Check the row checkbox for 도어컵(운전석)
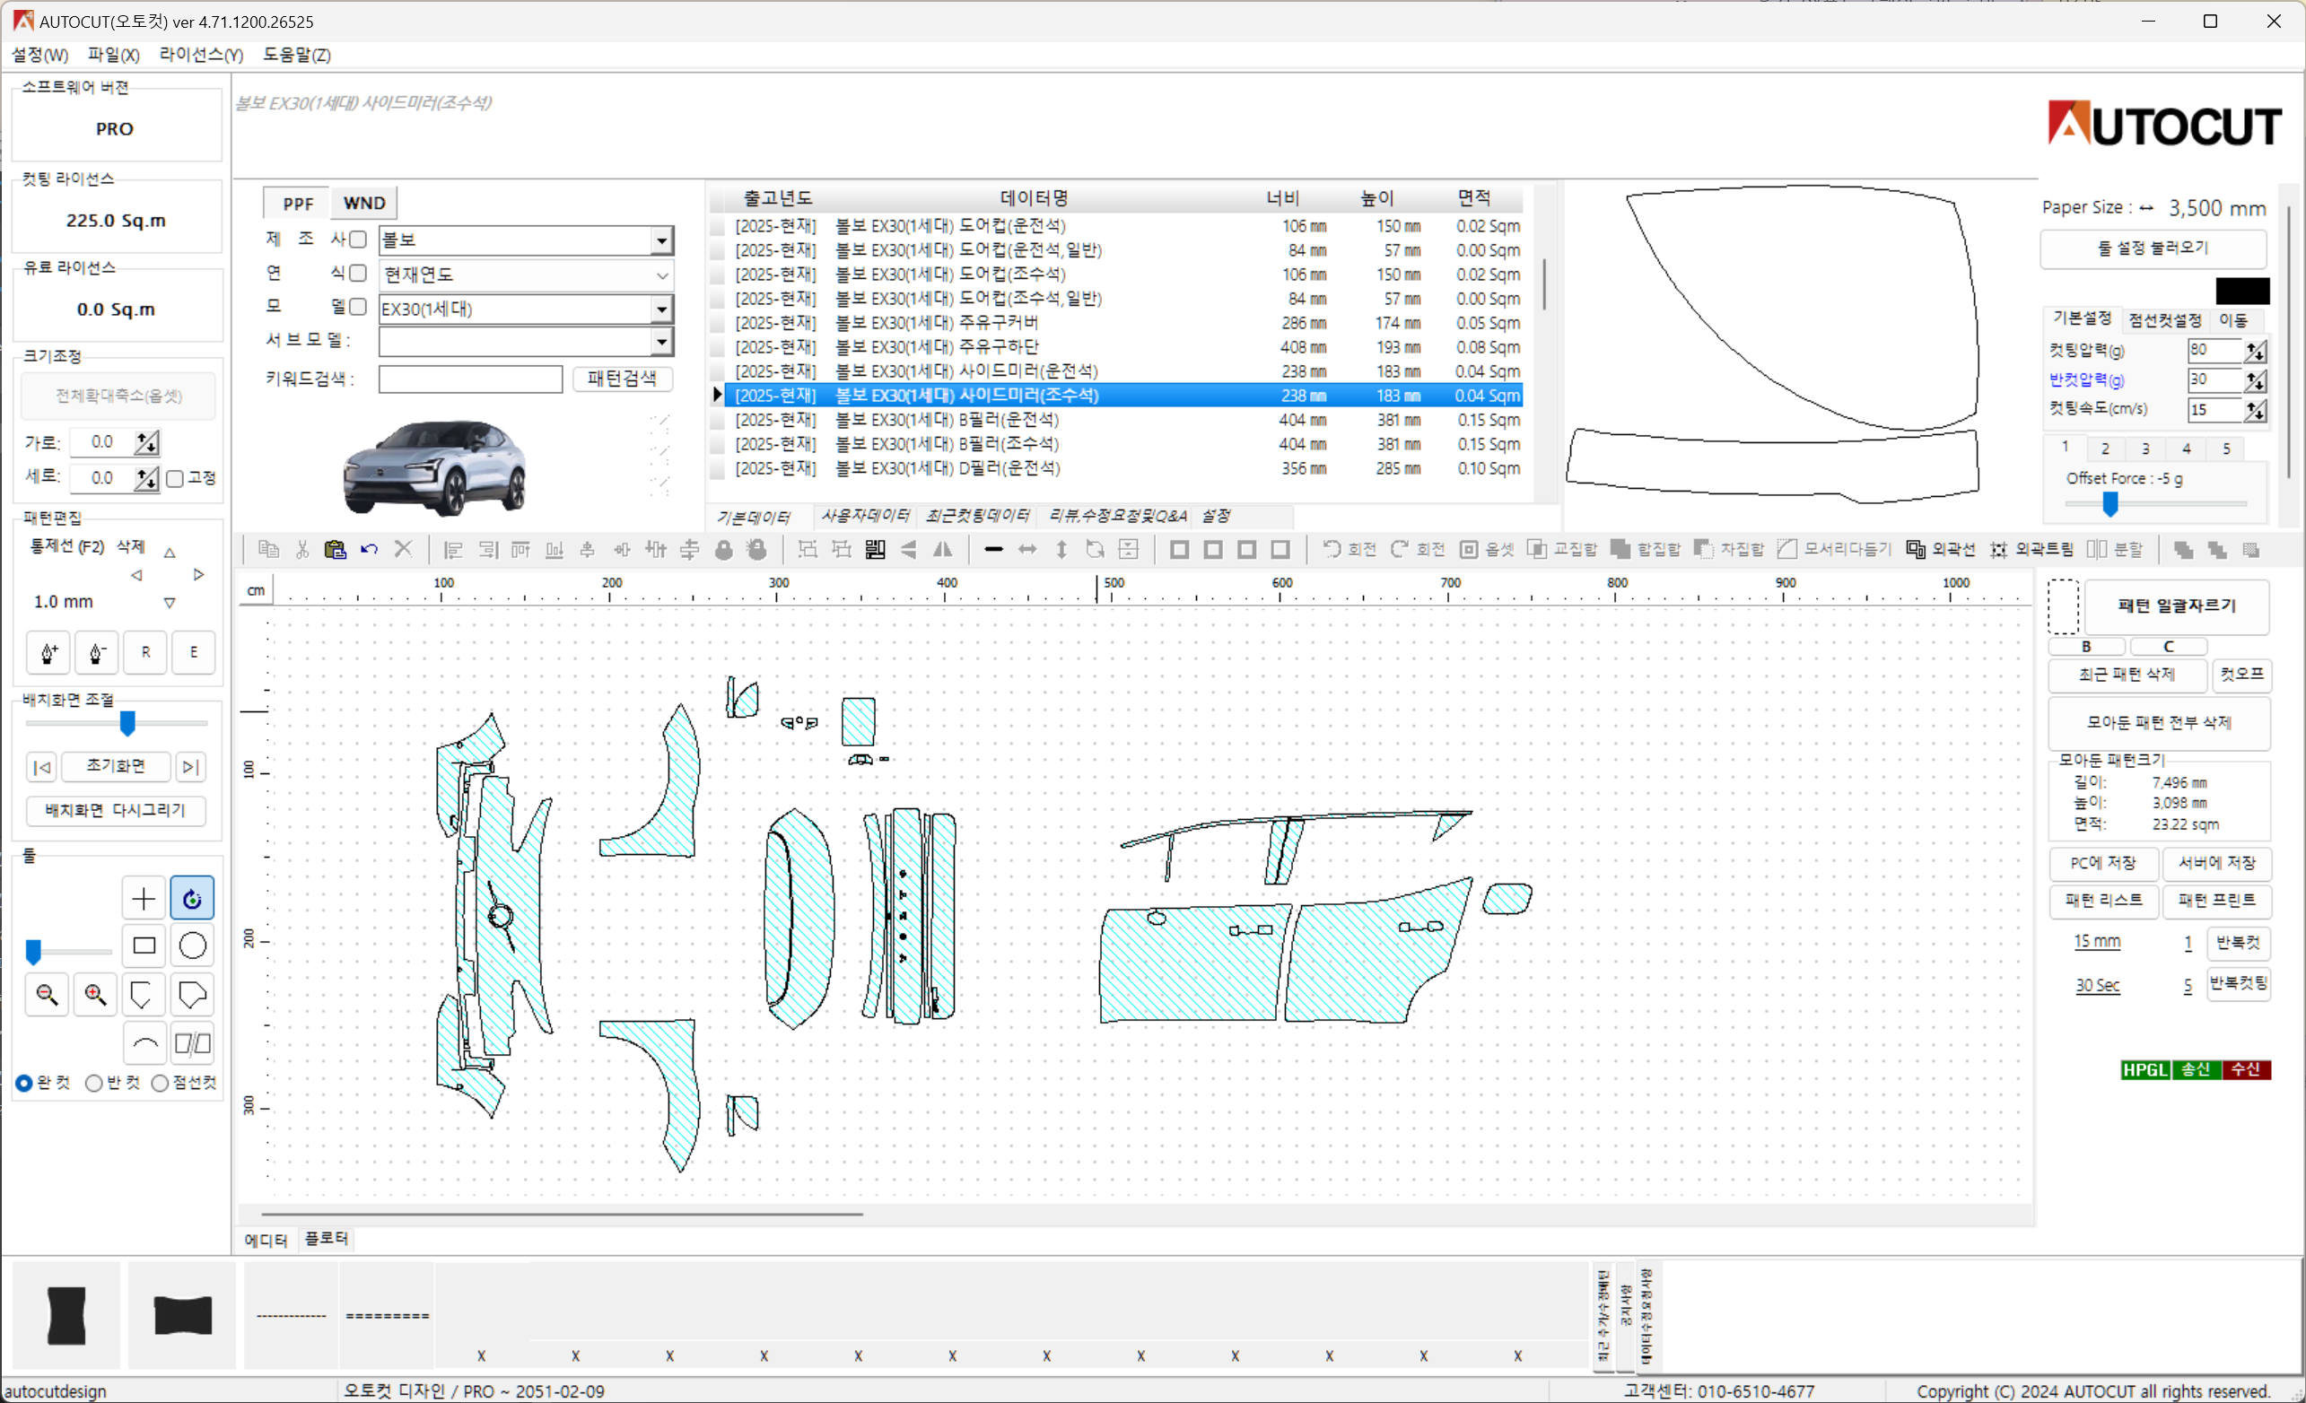 pyautogui.click(x=718, y=226)
